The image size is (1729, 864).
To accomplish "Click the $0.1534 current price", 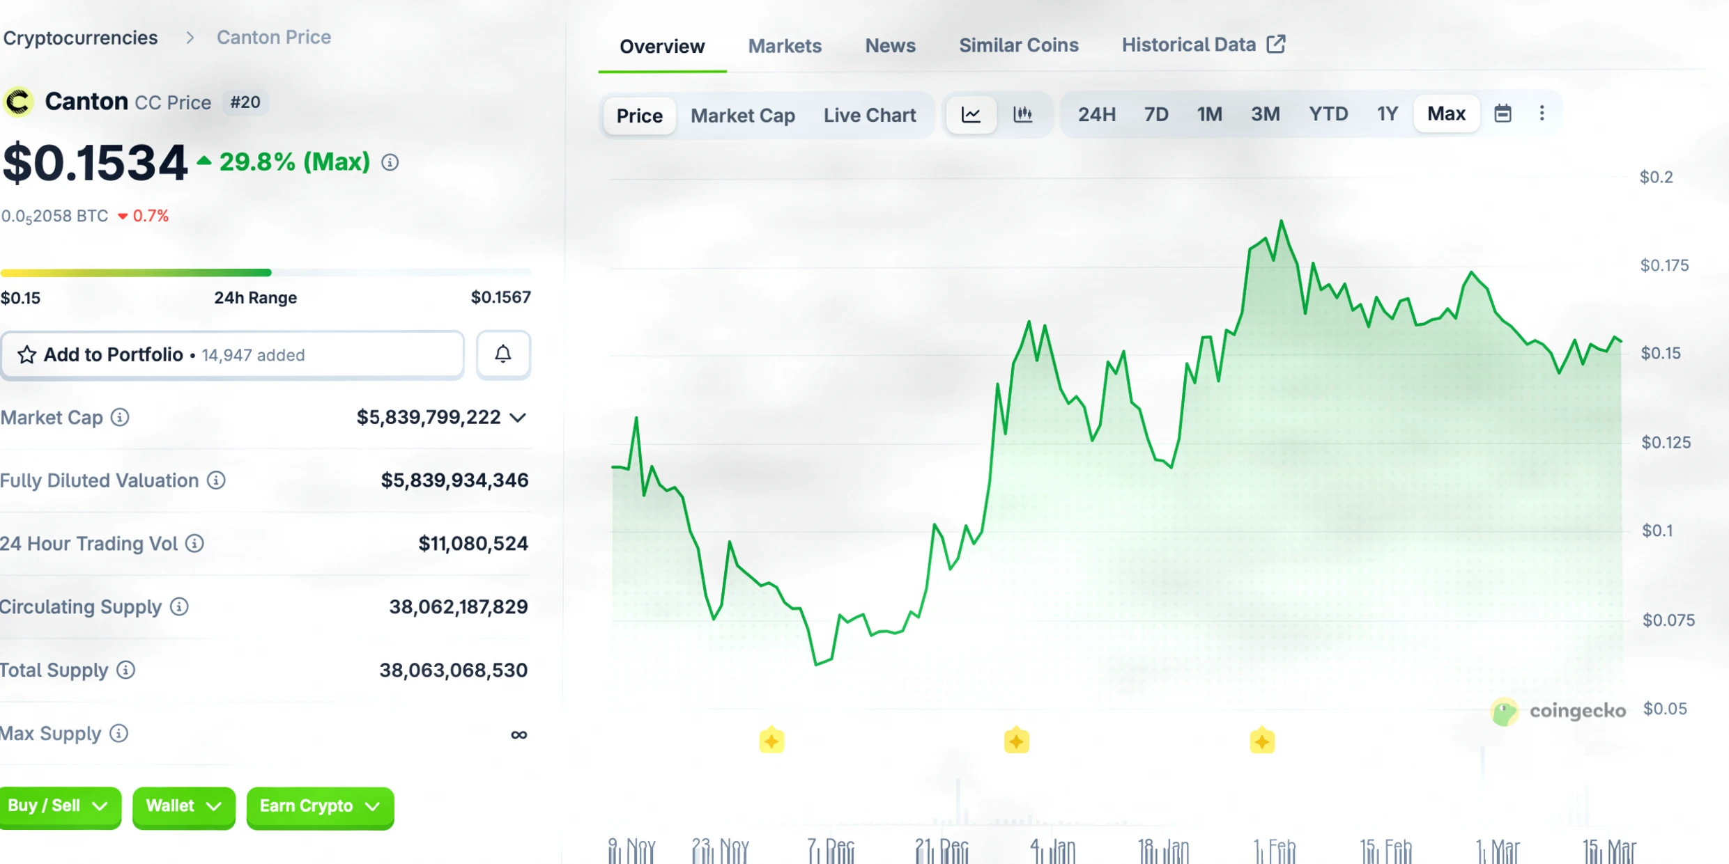I will [95, 164].
